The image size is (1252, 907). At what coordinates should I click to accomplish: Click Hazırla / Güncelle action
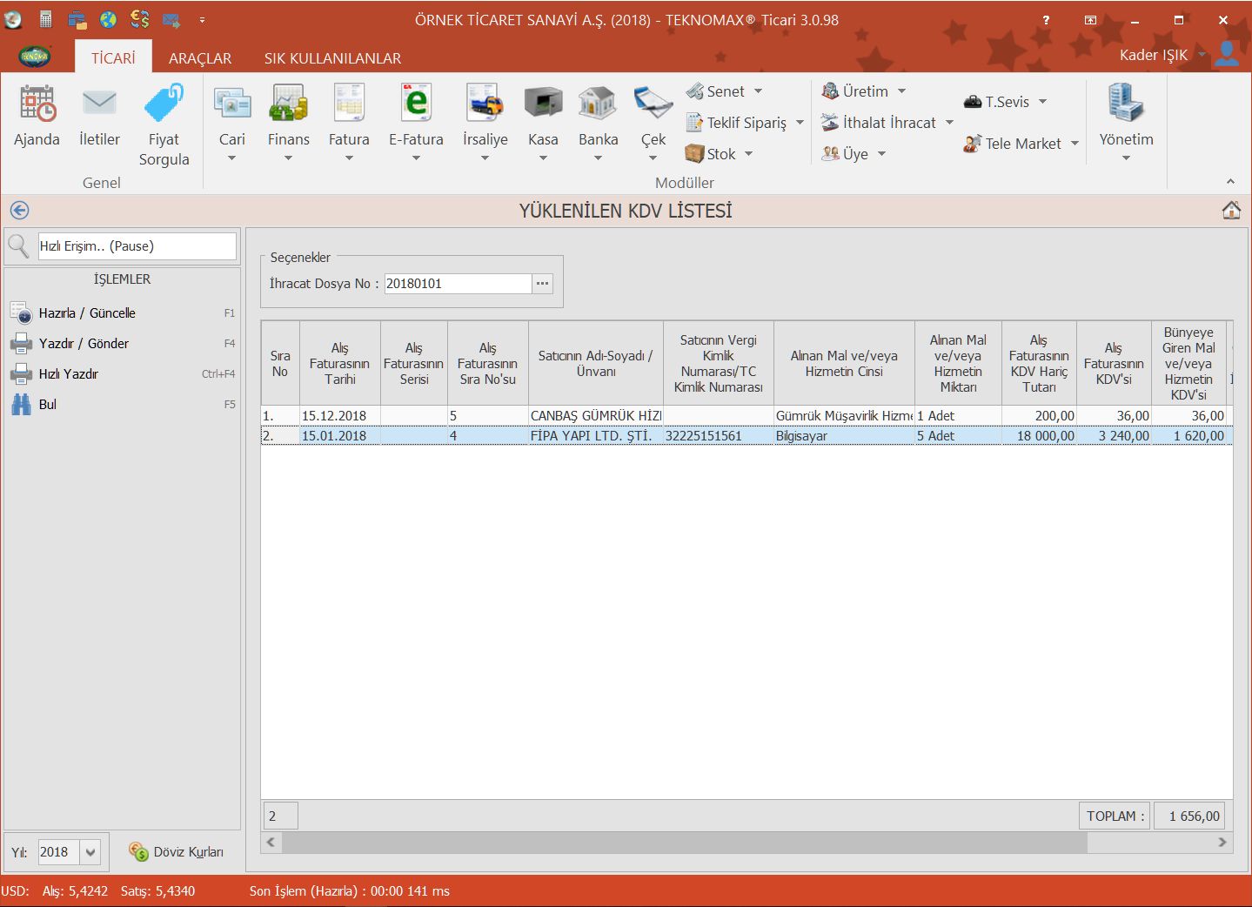click(x=87, y=313)
